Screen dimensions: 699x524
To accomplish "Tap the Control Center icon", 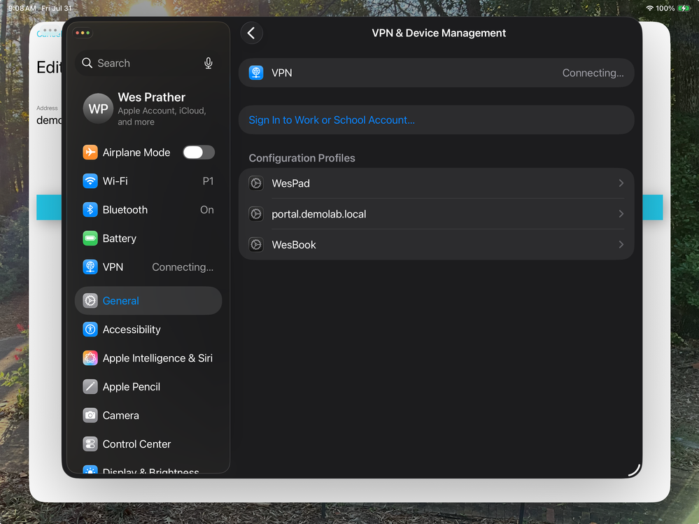I will 90,444.
